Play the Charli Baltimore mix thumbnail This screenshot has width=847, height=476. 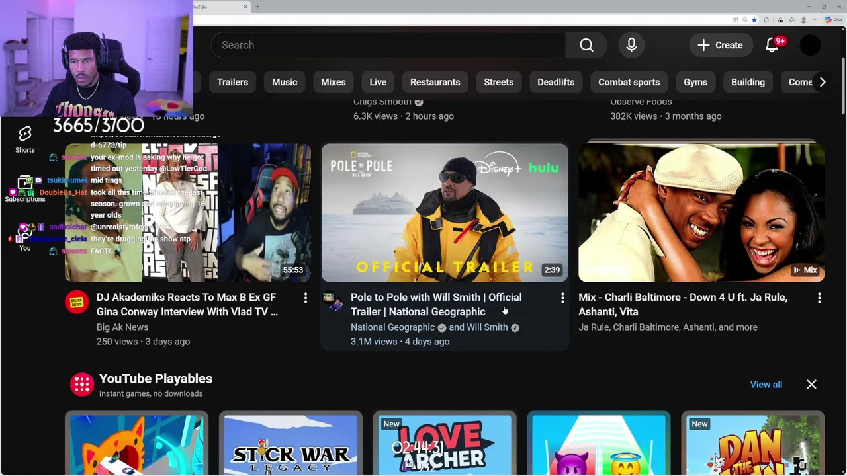[701, 213]
